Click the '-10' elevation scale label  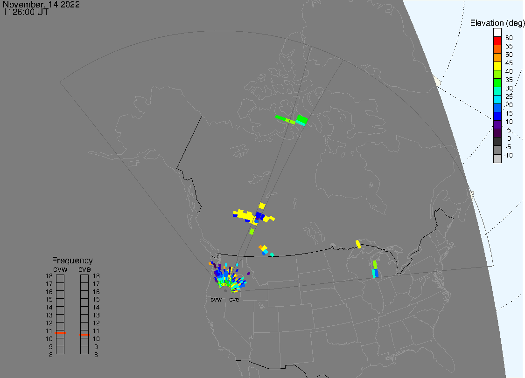click(508, 155)
